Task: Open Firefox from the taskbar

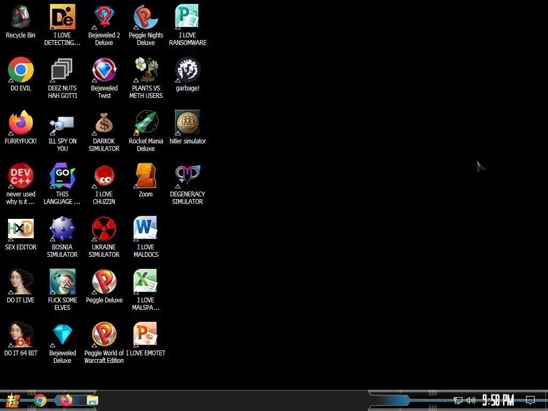Action: coord(66,400)
